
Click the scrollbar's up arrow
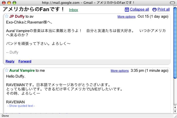click(175, 107)
